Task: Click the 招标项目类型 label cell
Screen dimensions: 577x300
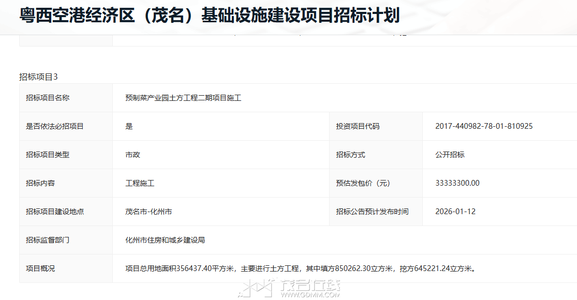Action: (48, 155)
